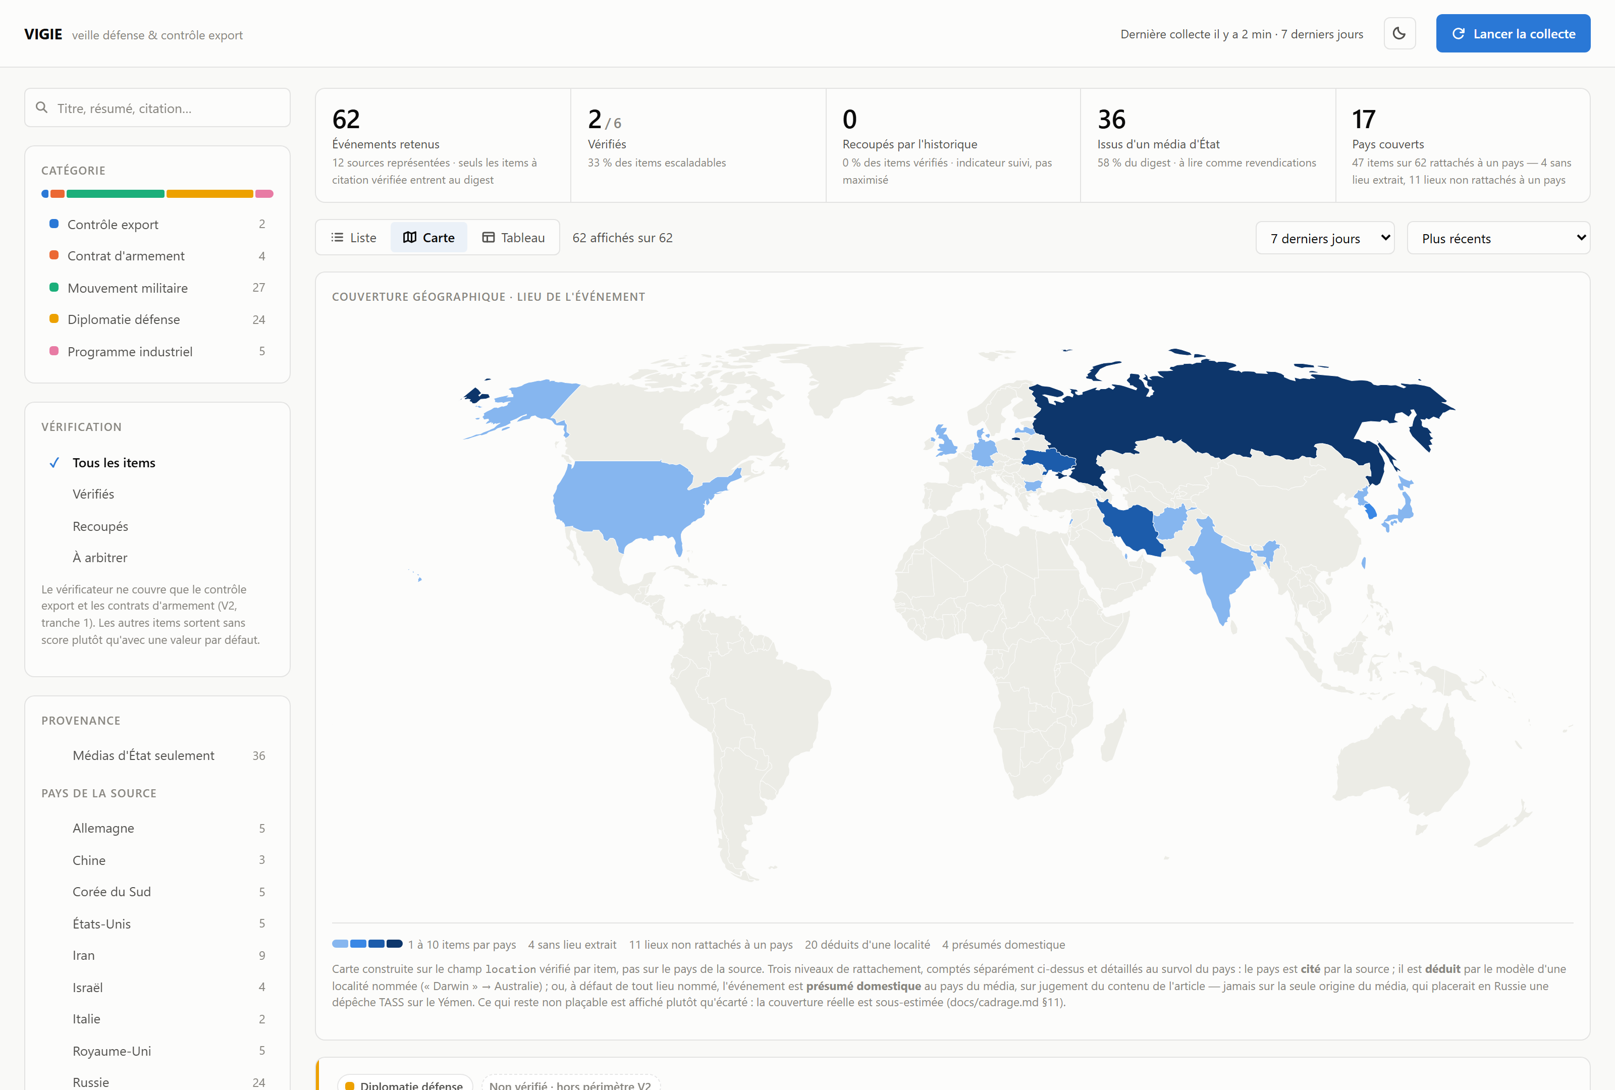
Task: Select Tous les items verification filter
Action: [x=157, y=463]
